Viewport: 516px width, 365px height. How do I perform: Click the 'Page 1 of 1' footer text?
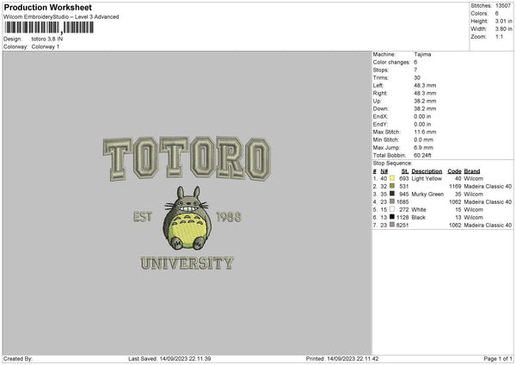pos(498,358)
